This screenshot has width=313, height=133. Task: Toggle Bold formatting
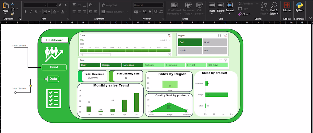tap(26, 12)
